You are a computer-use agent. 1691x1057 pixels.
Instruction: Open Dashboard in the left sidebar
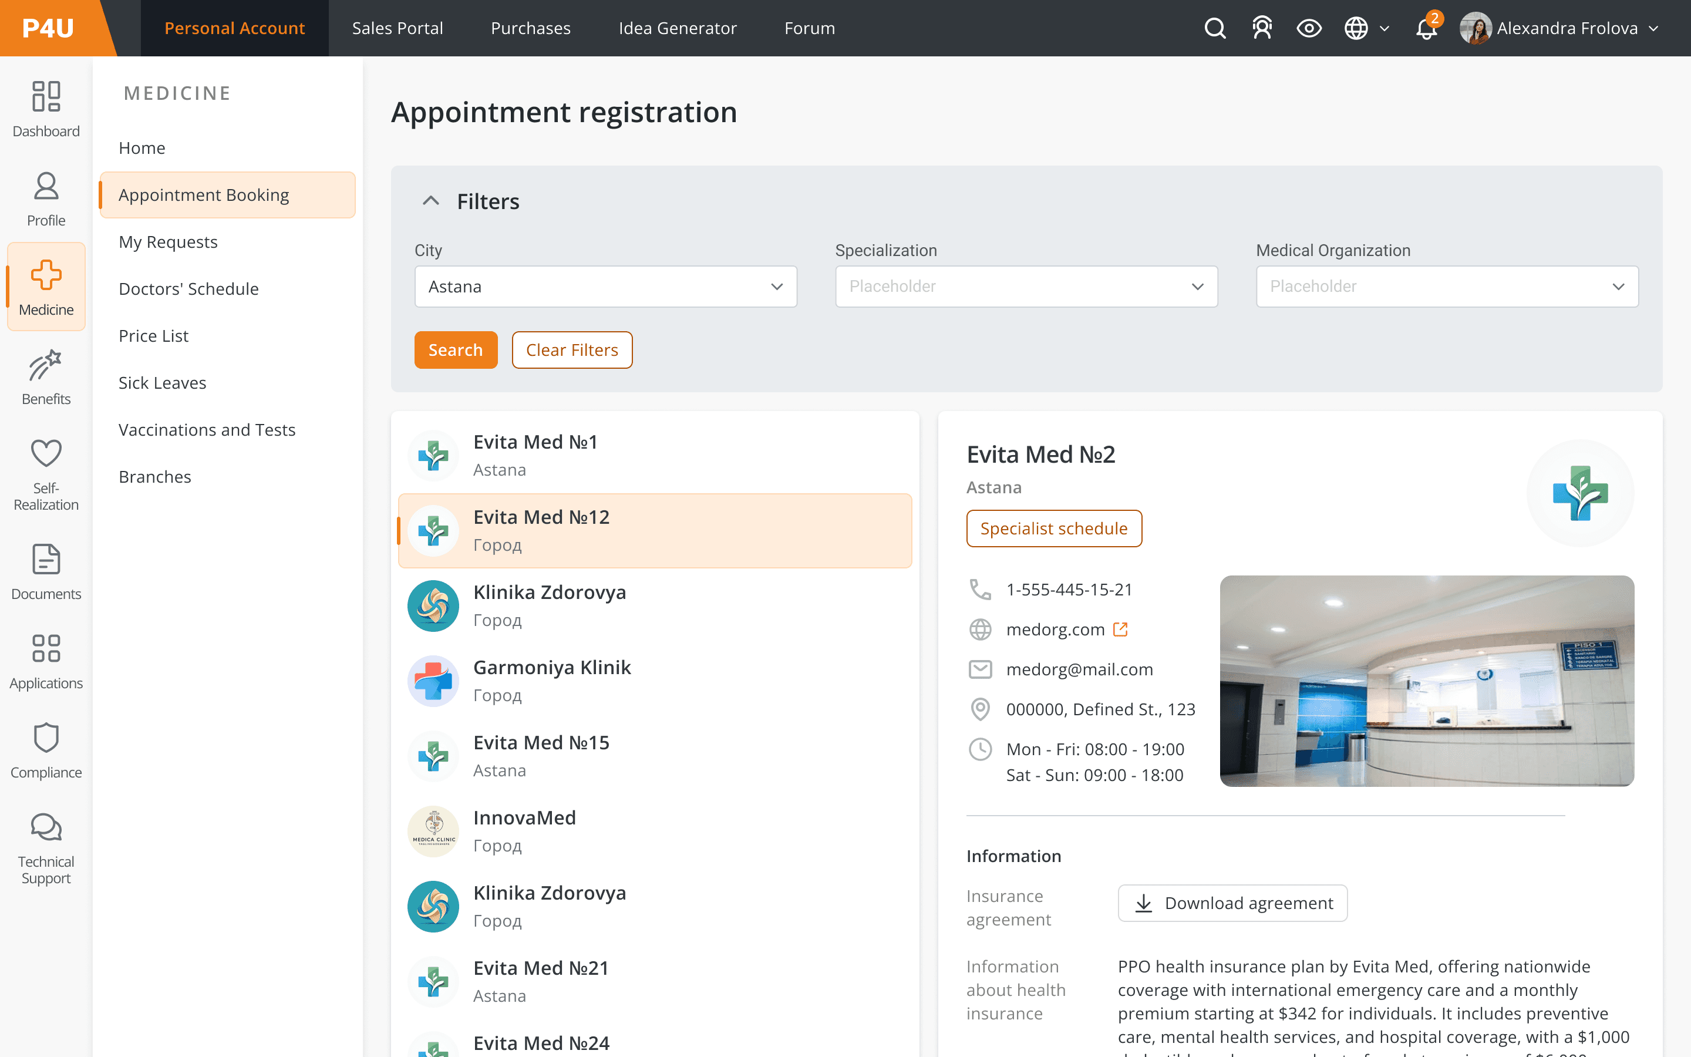coord(46,109)
